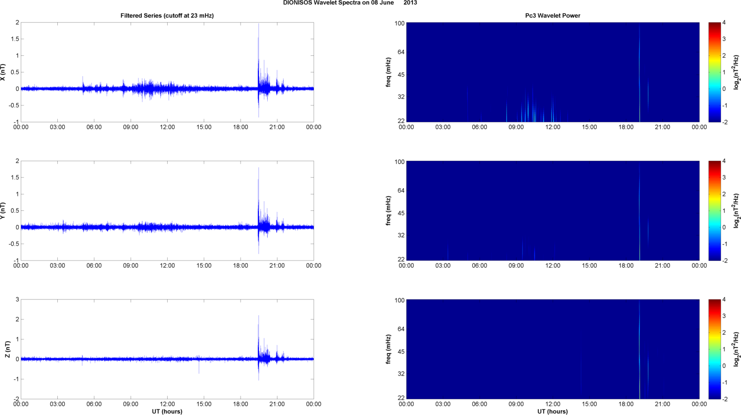This screenshot has width=741, height=415.
Task: Select the 'Z (nT)' axis label
Action: [x=8, y=349]
